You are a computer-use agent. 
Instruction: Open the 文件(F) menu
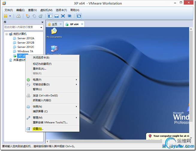click(9, 10)
